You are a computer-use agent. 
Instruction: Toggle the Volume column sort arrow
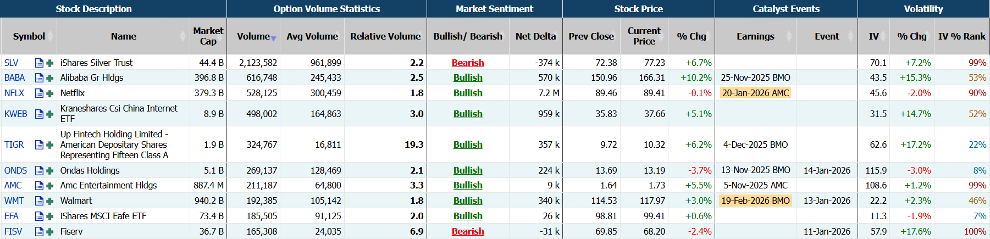273,37
